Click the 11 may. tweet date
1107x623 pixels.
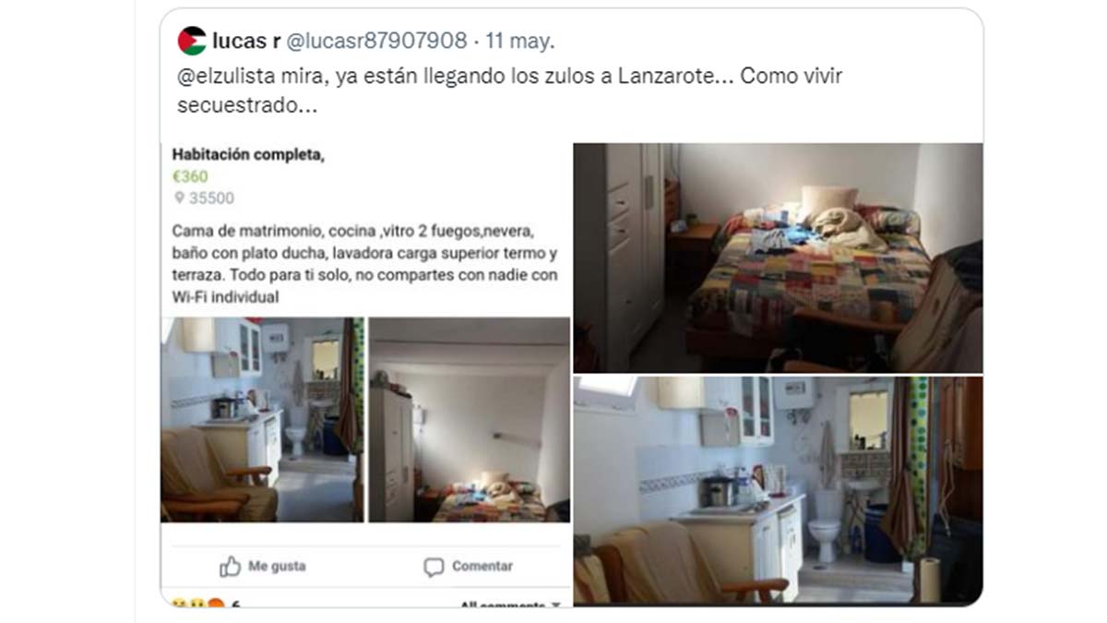pyautogui.click(x=519, y=41)
